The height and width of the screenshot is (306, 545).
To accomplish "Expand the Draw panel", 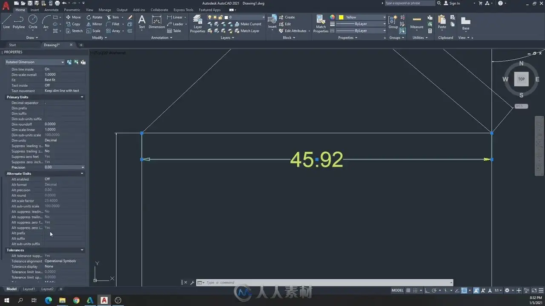I will coord(32,37).
